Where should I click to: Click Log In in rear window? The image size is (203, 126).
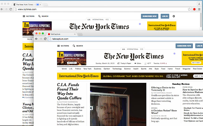pos(165,16)
